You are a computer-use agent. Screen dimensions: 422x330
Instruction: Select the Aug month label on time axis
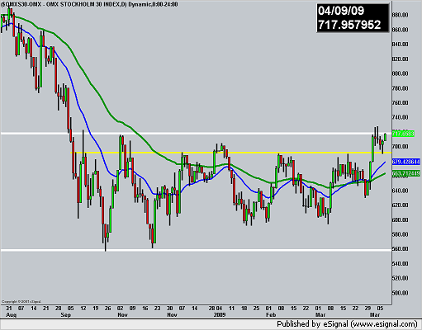(11, 315)
